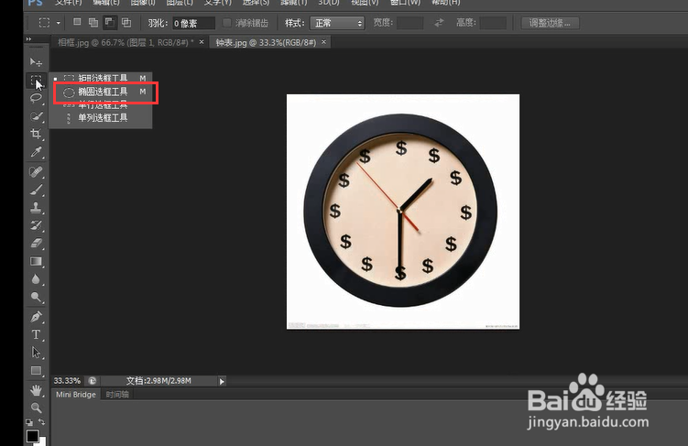688x446 pixels.
Task: Select the Lasso tool
Action: 36,98
